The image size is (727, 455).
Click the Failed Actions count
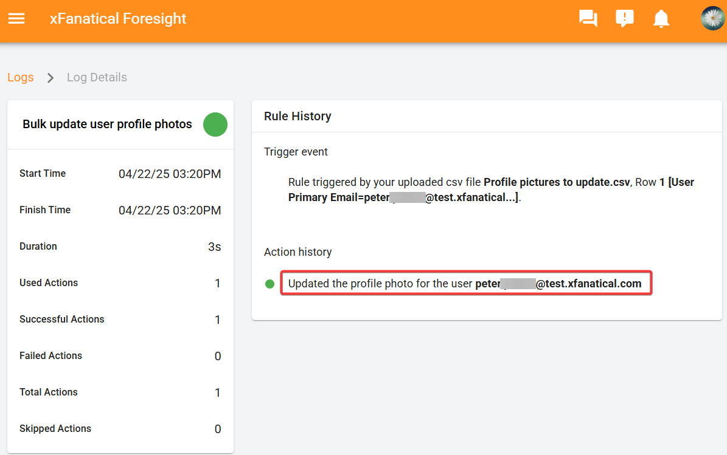pos(217,356)
